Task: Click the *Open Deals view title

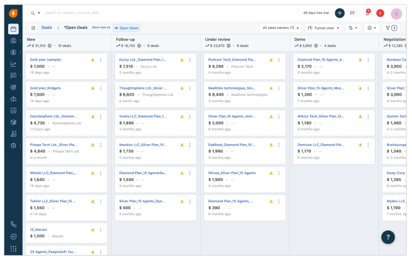Action: coord(76,27)
